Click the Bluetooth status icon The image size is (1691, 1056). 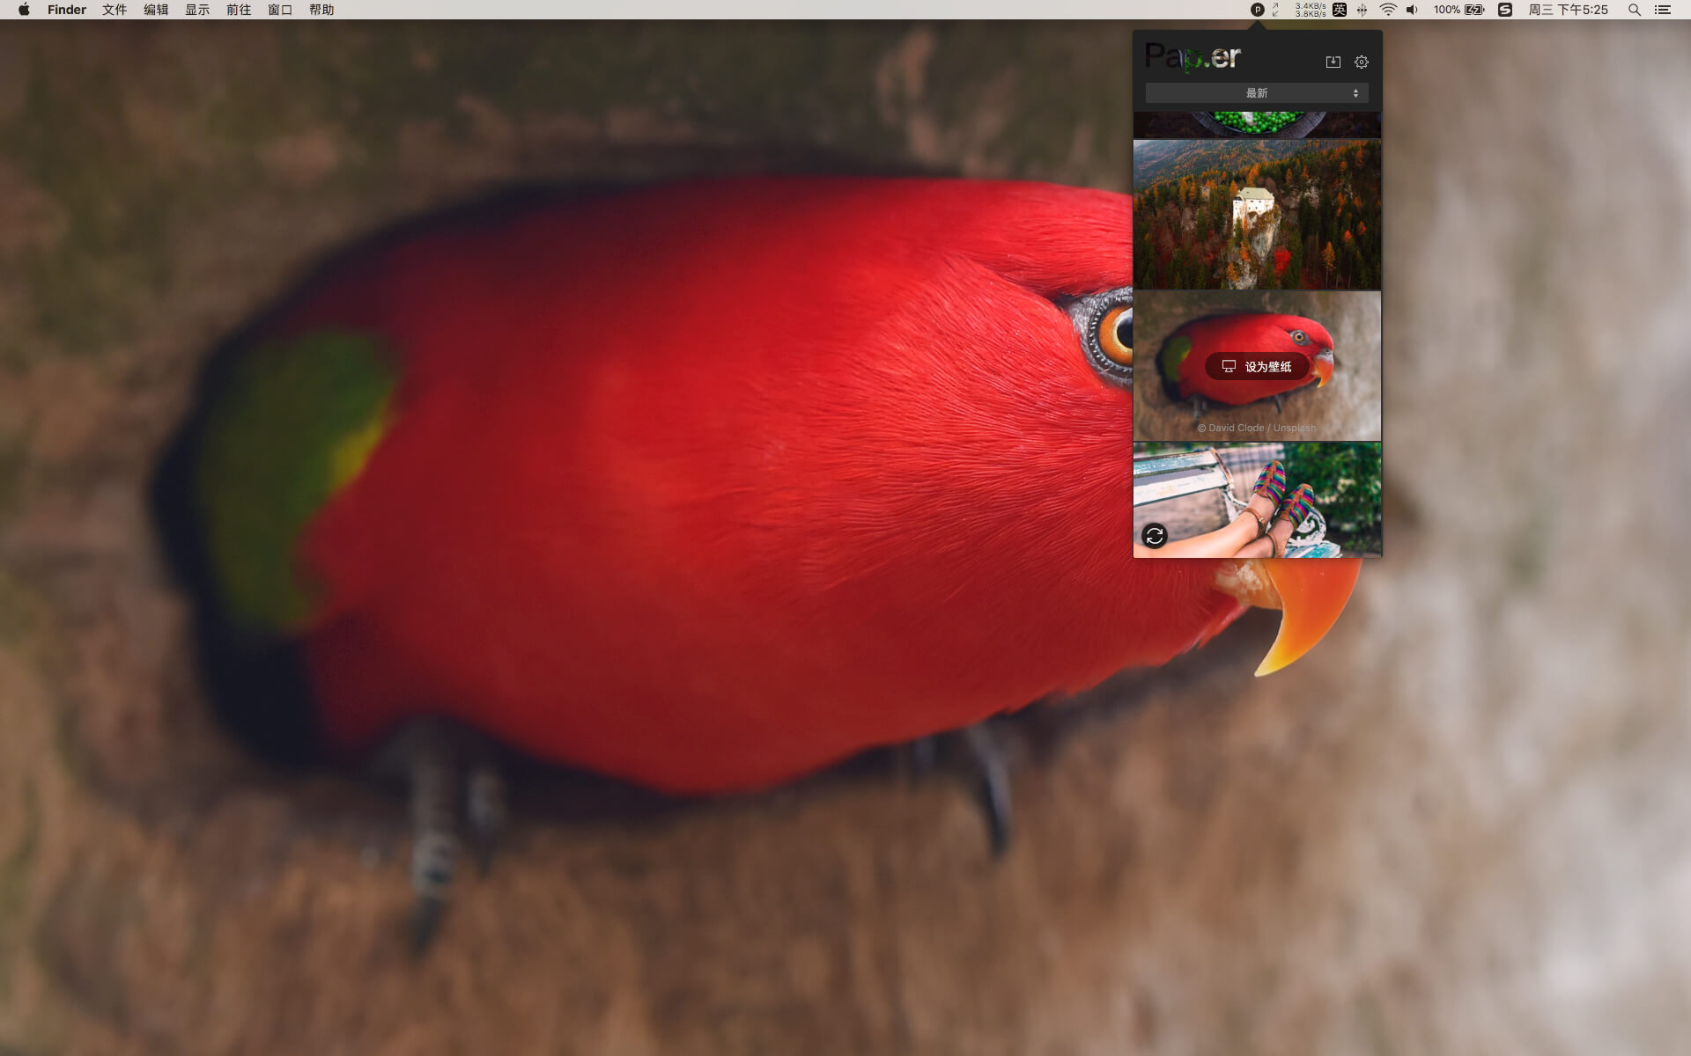[x=1362, y=10]
